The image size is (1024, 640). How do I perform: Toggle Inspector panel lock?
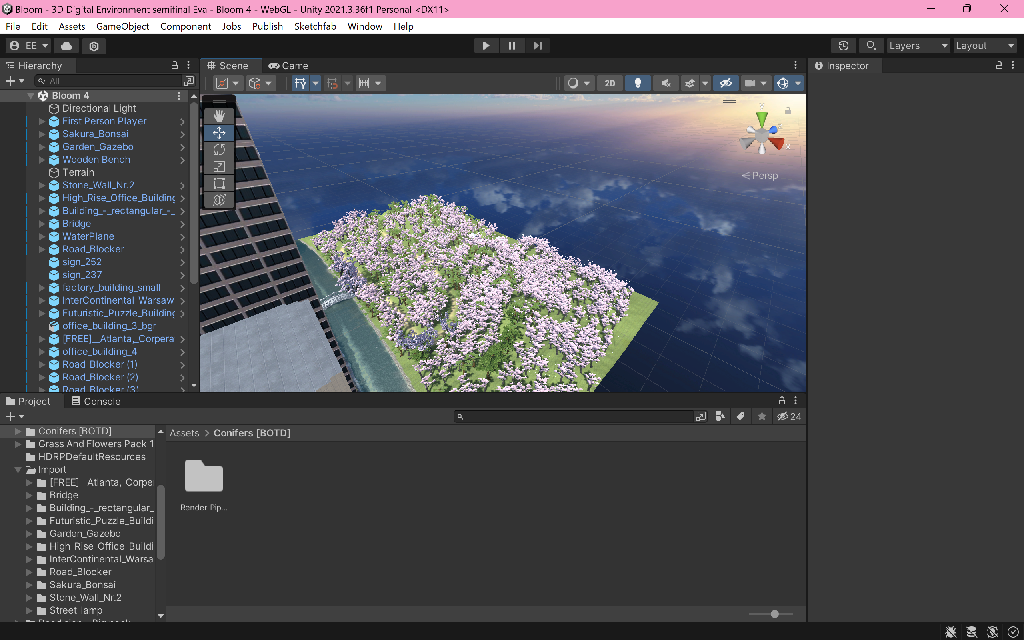[999, 65]
